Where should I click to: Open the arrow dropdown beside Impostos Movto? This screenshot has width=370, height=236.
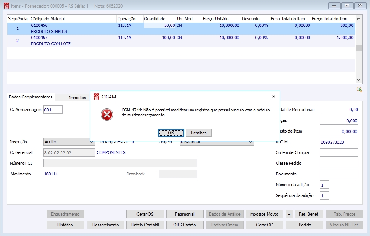tap(289, 214)
